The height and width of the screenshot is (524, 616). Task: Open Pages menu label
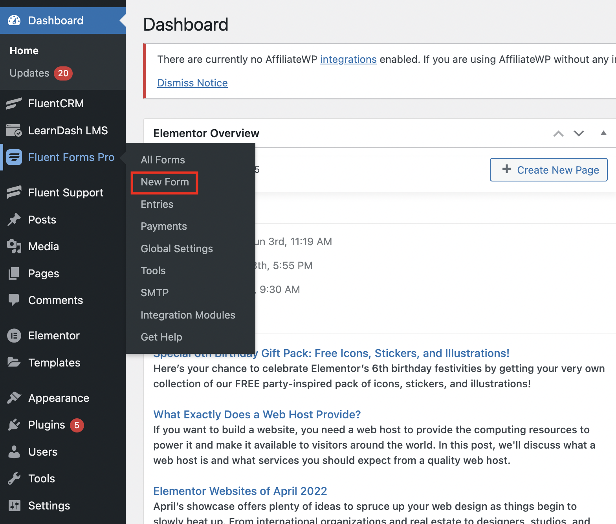click(44, 273)
